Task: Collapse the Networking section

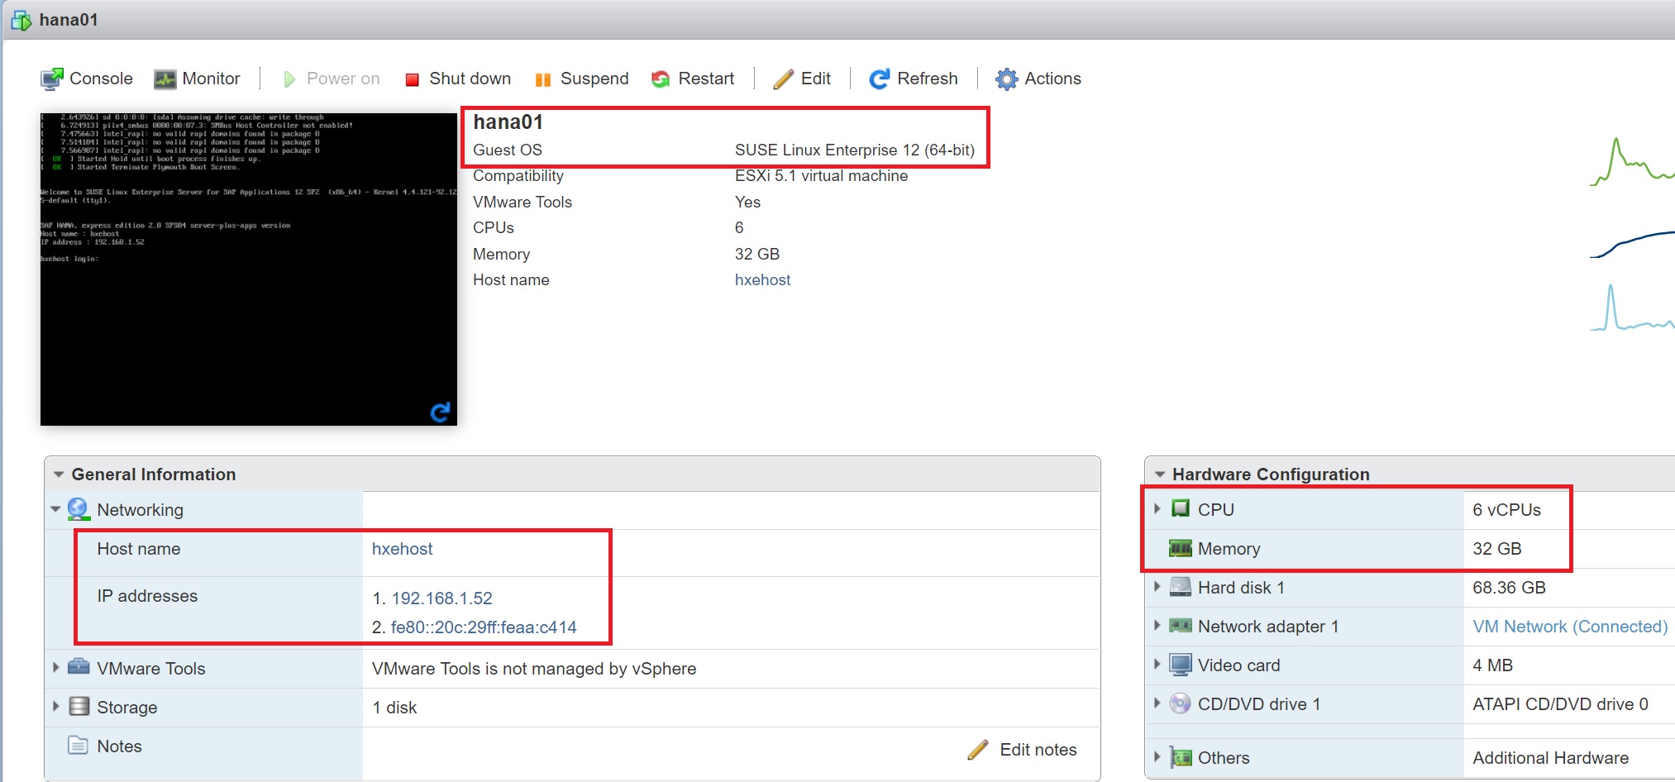Action: point(55,509)
